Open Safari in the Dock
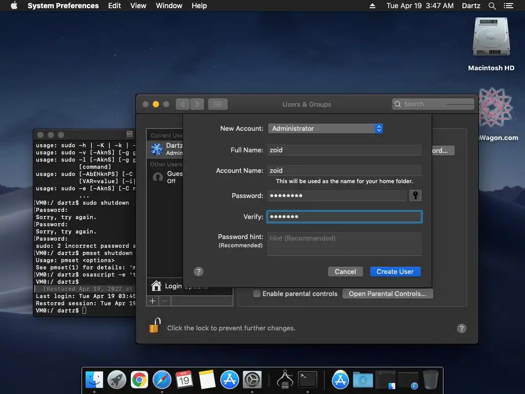This screenshot has height=394, width=525. click(161, 380)
